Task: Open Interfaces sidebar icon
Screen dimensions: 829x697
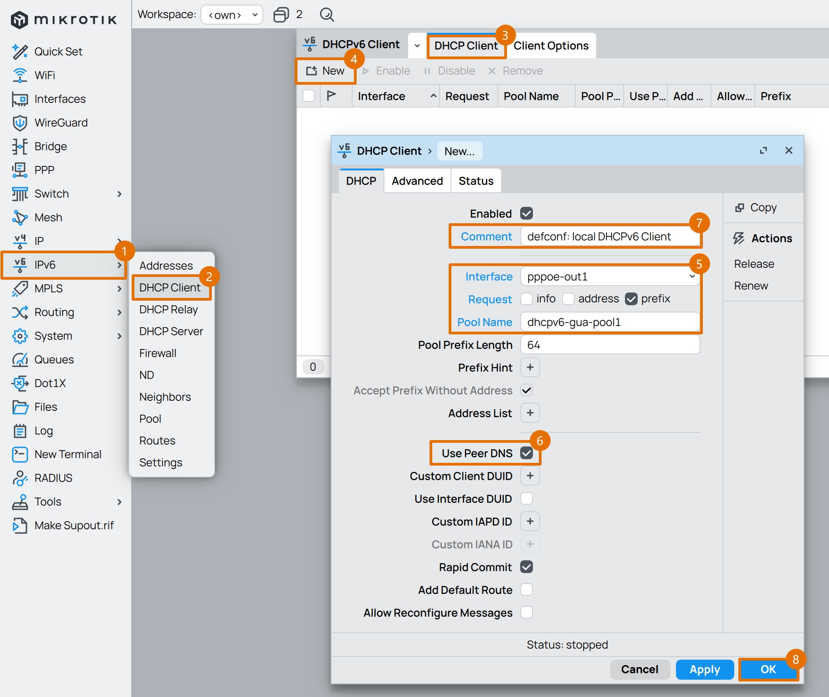Action: coord(20,99)
